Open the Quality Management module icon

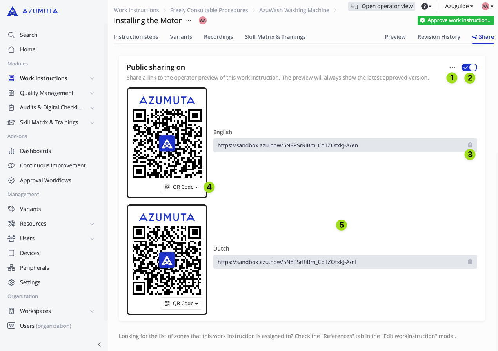click(11, 93)
